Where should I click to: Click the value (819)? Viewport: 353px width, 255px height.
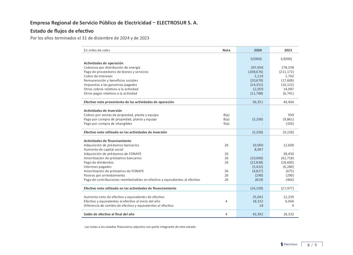[x=259, y=180]
